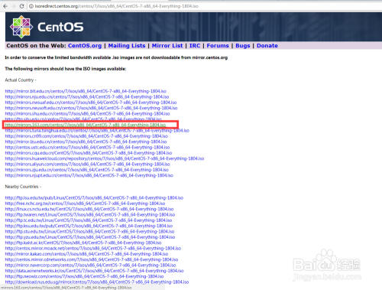This screenshot has height=290, width=382.
Task: Open the Mailing Lists link
Action: tap(127, 46)
